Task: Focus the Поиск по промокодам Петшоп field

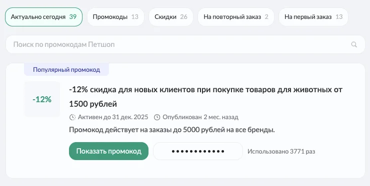Action: click(x=185, y=44)
